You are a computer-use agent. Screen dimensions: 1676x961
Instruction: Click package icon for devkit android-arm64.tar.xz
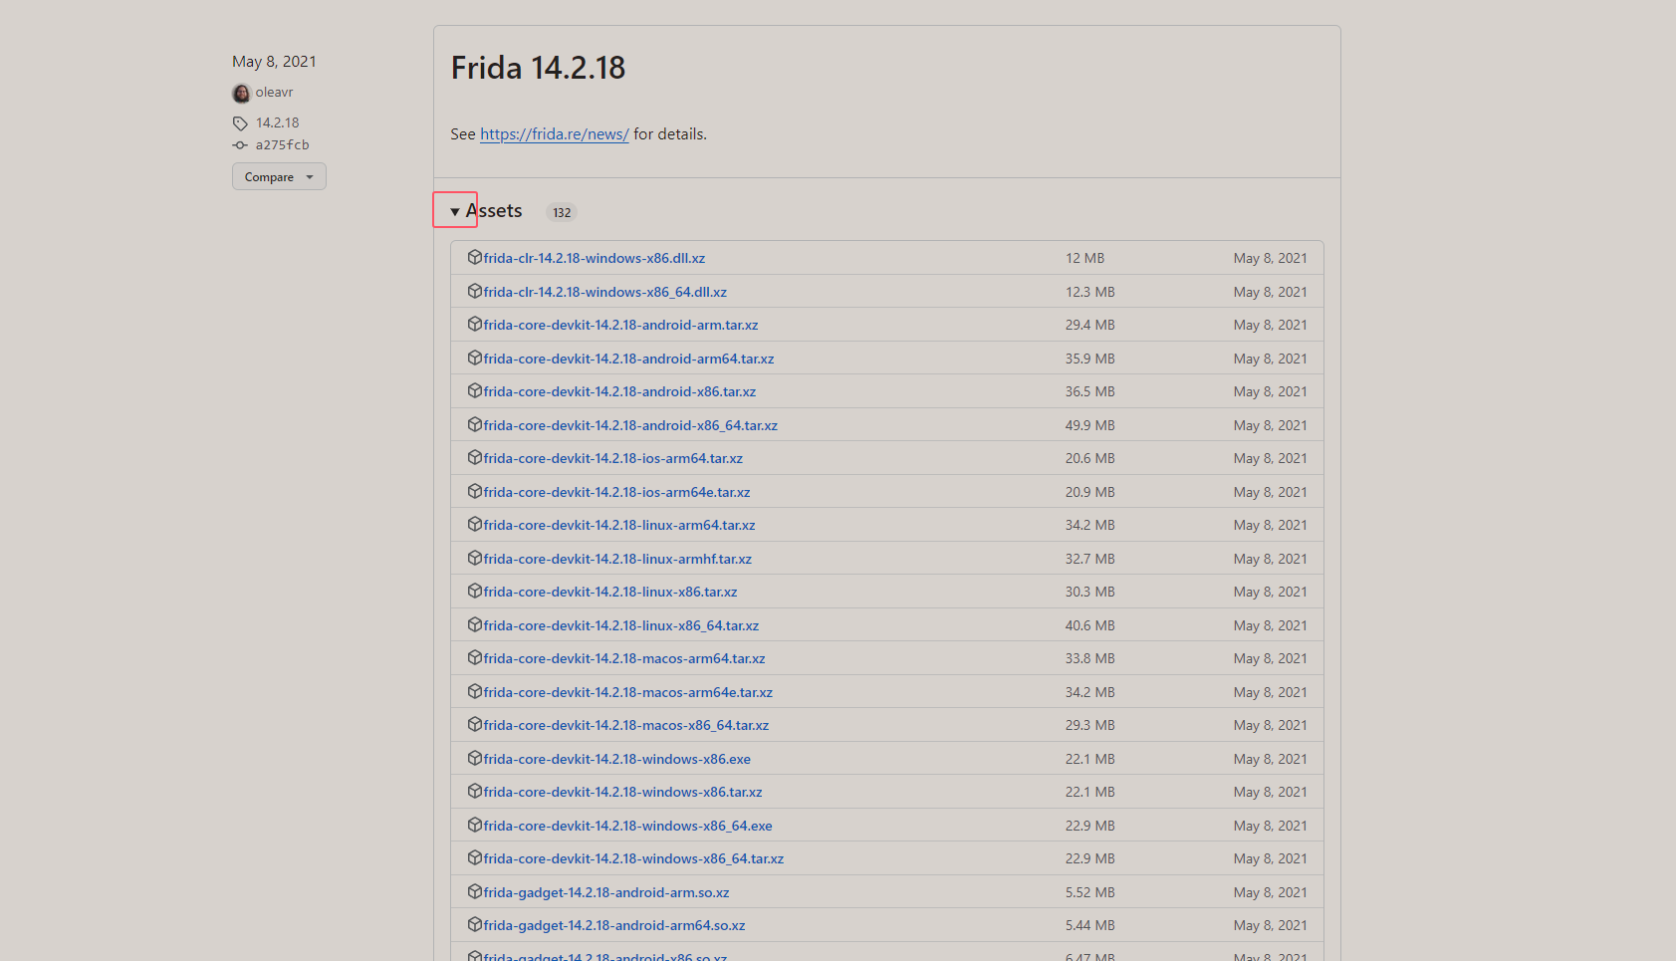[475, 358]
